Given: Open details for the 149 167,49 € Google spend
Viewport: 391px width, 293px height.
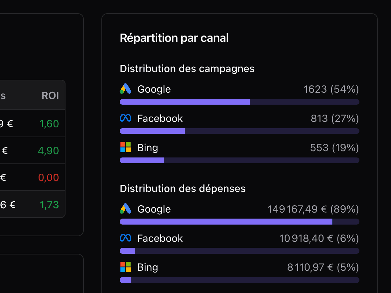Looking at the screenshot, I should [313, 209].
